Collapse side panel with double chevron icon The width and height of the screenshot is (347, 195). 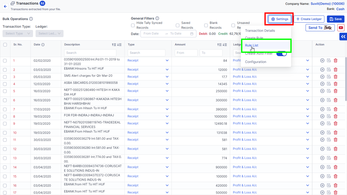point(343,37)
